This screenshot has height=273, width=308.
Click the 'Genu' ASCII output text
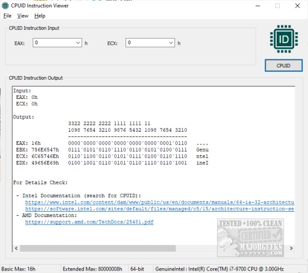(x=202, y=150)
